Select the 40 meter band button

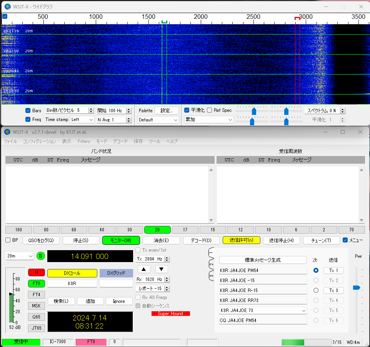click(x=102, y=230)
